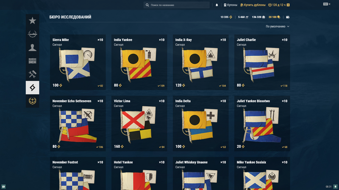This screenshot has height=190, width=339.
Task: Click the bell icon at bottom right
Action: pyautogui.click(x=335, y=187)
